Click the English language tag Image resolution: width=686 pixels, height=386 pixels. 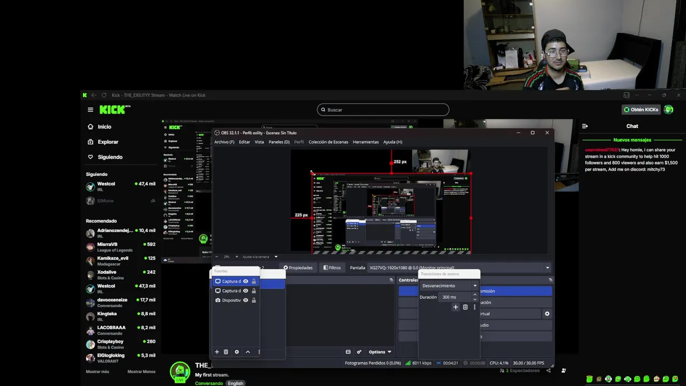click(235, 383)
